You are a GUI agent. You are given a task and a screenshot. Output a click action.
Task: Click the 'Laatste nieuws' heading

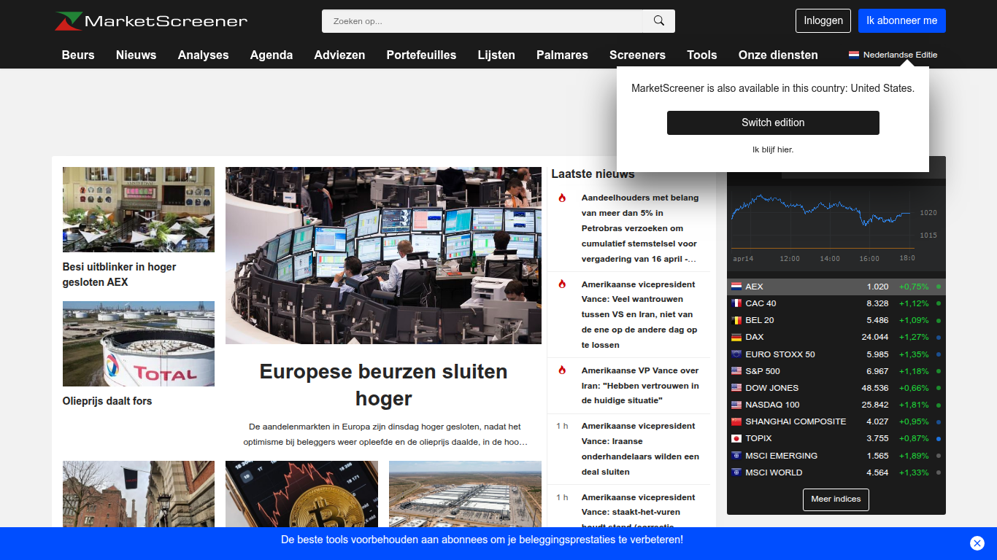point(593,174)
